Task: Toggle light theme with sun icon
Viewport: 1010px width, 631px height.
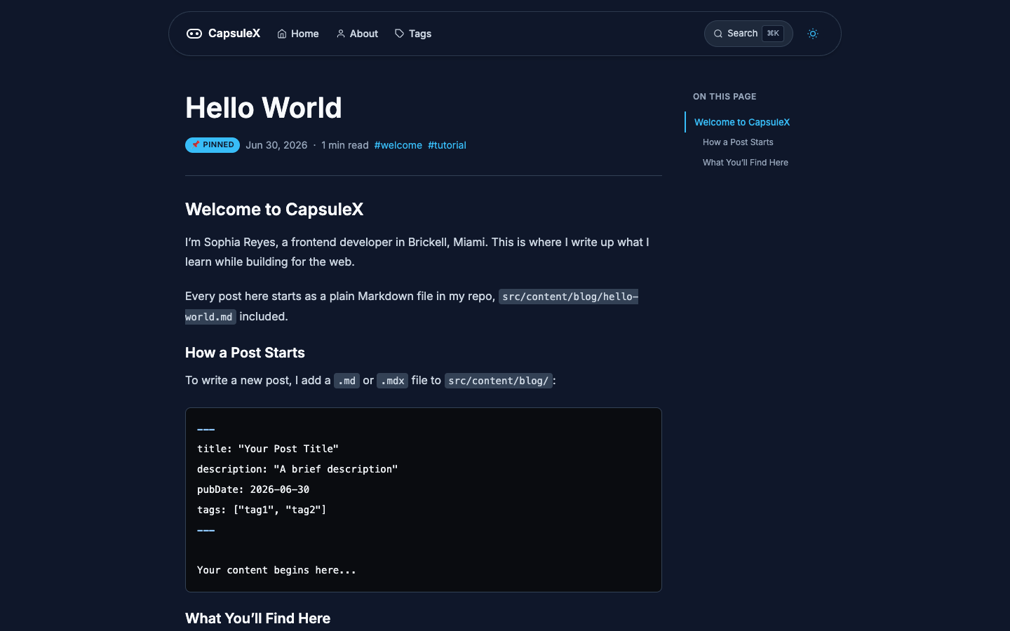Action: pos(813,34)
